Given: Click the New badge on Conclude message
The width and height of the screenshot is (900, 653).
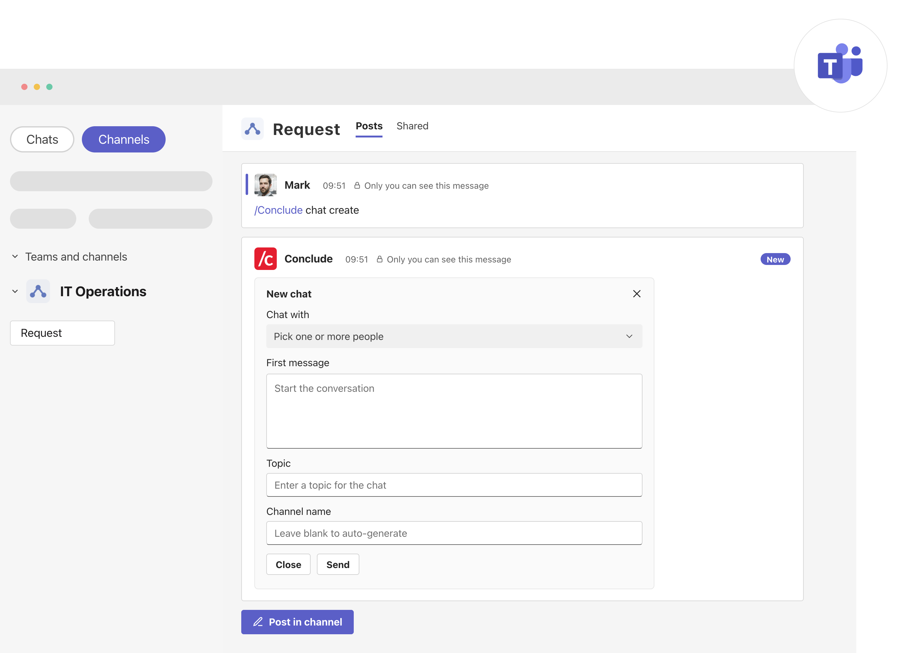Looking at the screenshot, I should [775, 259].
